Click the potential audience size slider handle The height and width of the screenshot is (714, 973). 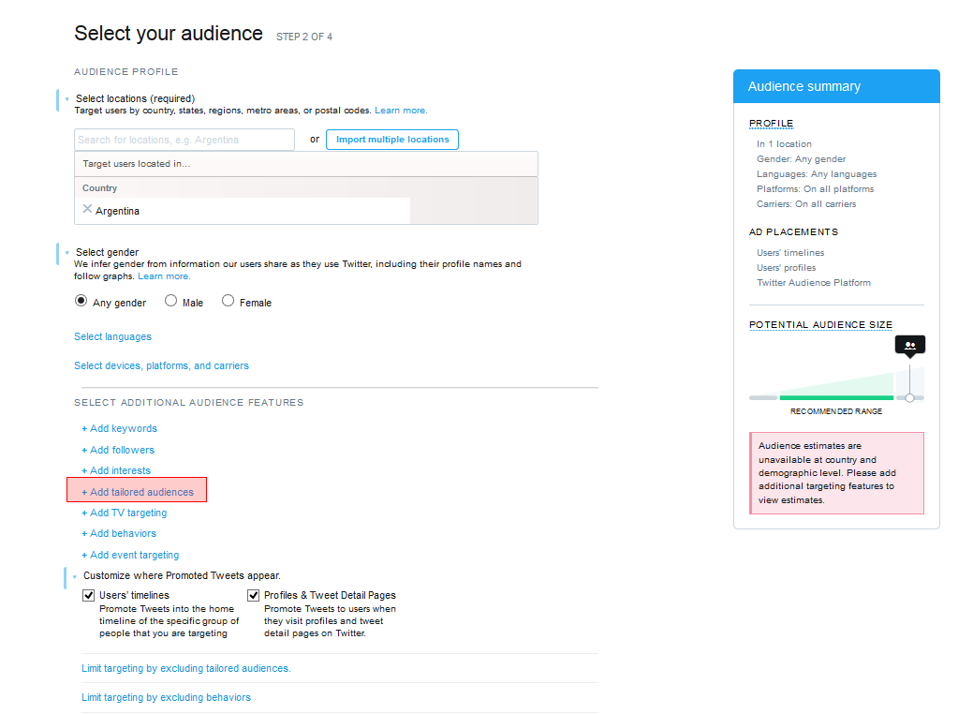(x=909, y=398)
